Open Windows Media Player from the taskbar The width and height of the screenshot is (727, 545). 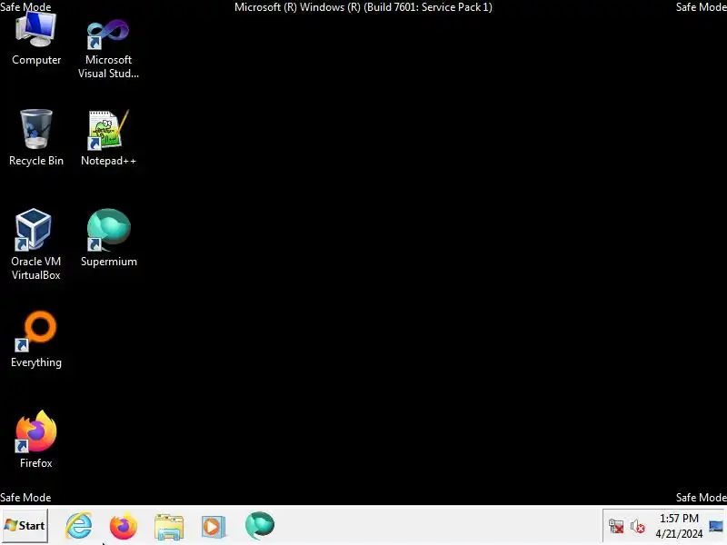[214, 527]
